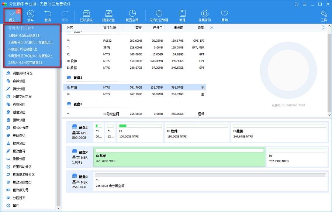Viewport: 332px width, 212px height.
Task: Select the C: partition block on 硬盘1 map
Action: click(x=140, y=132)
